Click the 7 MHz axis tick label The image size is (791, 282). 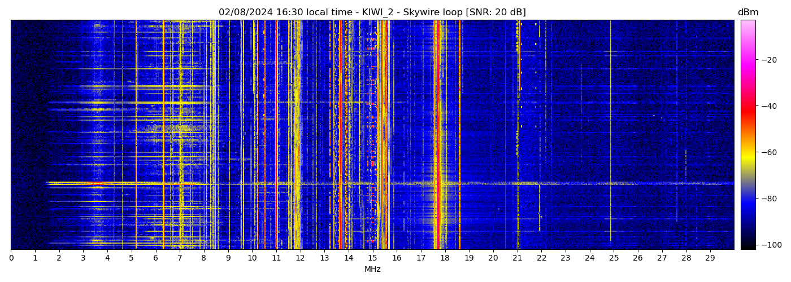point(180,258)
